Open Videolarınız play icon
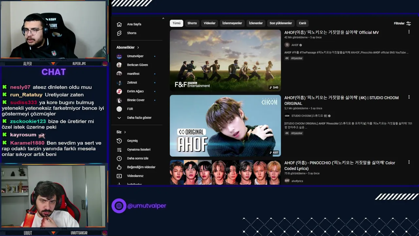419x236 pixels. pos(119,176)
